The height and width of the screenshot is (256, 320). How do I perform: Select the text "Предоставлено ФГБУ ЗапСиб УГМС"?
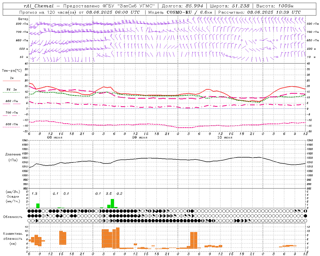(x=109, y=6)
